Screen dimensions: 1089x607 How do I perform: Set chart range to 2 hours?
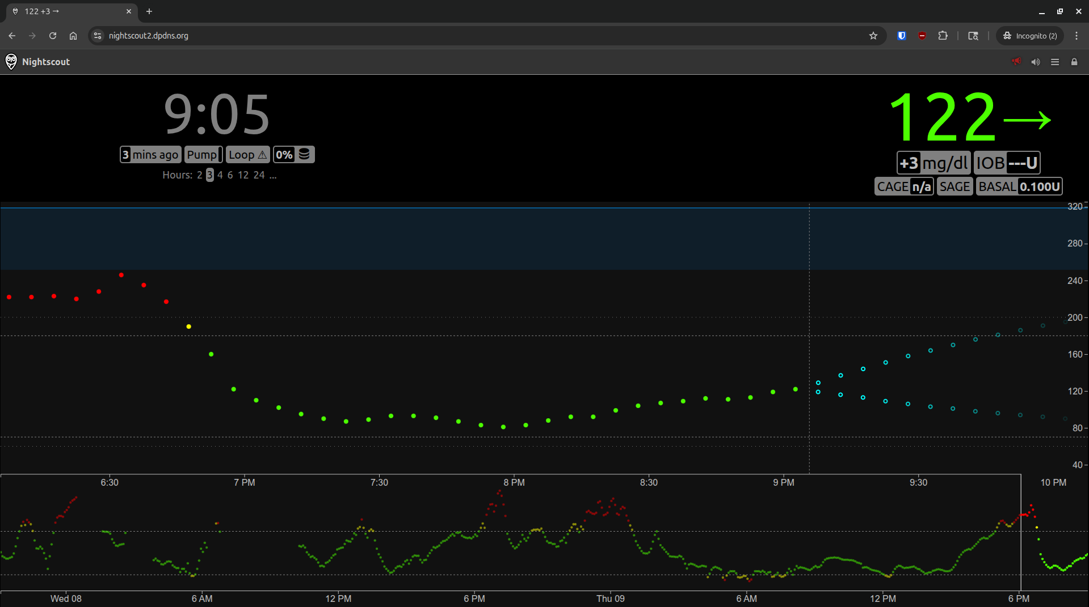[x=199, y=175]
